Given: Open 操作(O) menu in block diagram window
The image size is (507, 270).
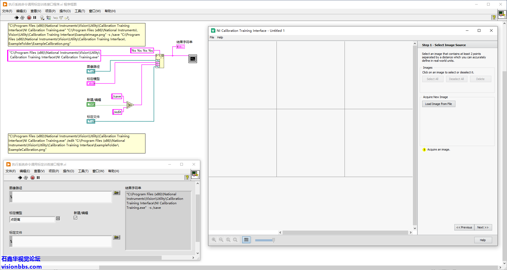Looking at the screenshot, I should [x=65, y=11].
